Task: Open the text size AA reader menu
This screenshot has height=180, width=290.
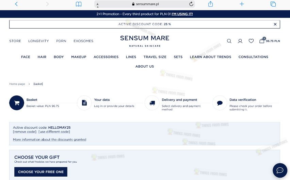Action: (97, 4)
